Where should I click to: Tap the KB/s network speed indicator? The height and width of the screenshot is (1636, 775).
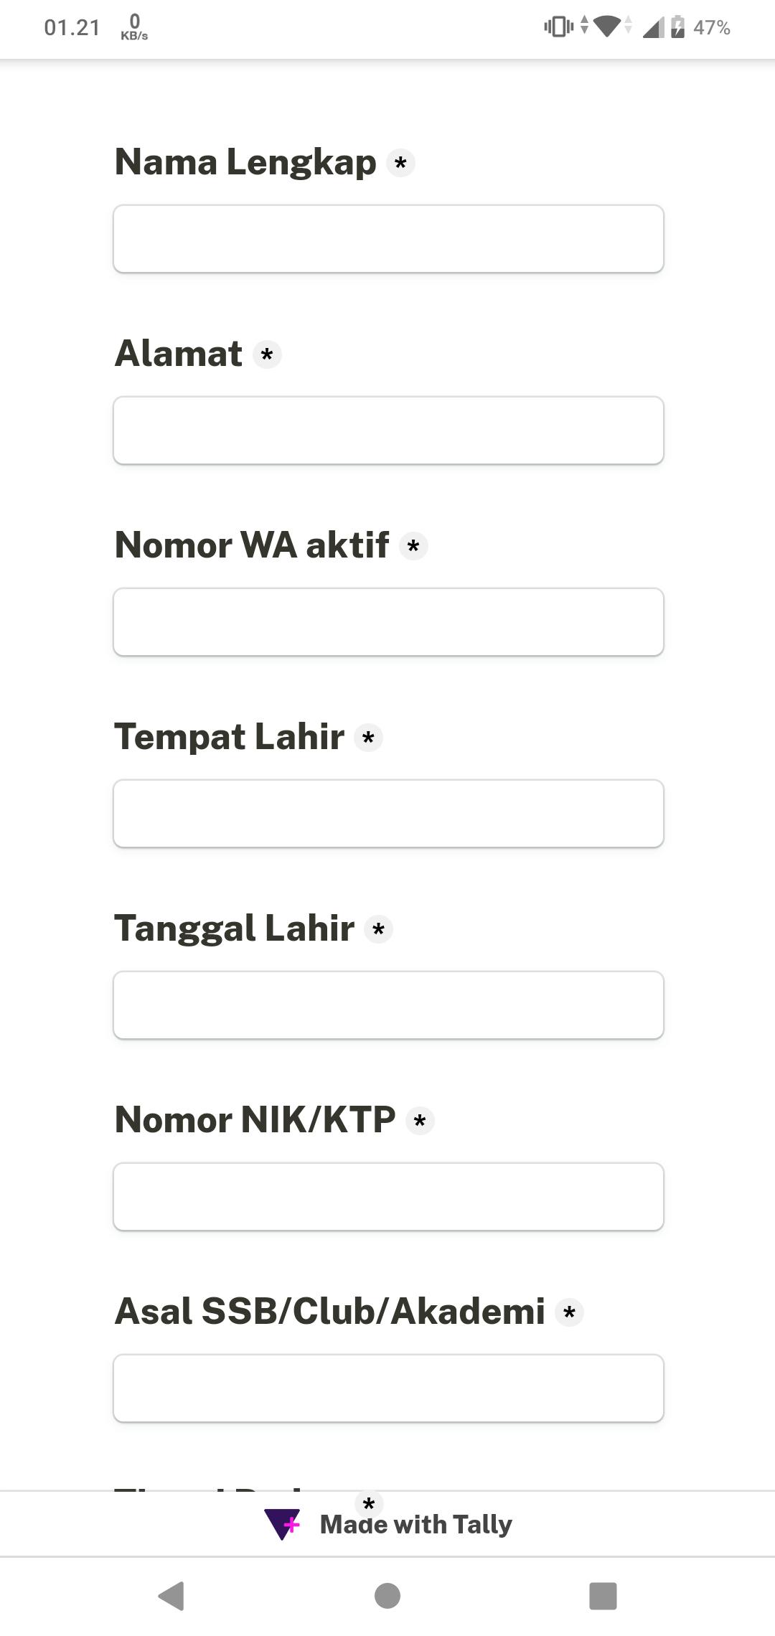pos(134,27)
